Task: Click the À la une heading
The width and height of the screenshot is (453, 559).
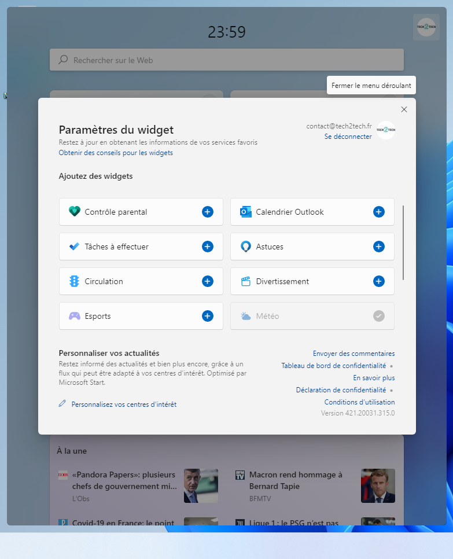Action: (x=72, y=451)
